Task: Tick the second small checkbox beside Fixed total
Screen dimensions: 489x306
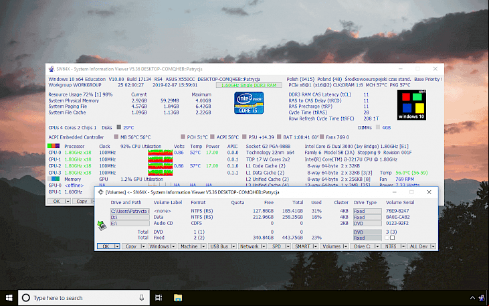Action: (392, 238)
